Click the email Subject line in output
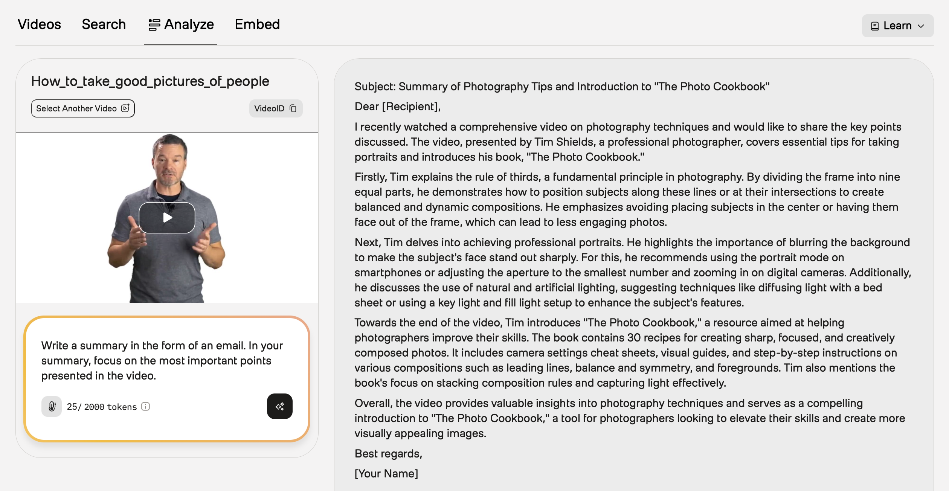This screenshot has height=491, width=949. (x=562, y=87)
